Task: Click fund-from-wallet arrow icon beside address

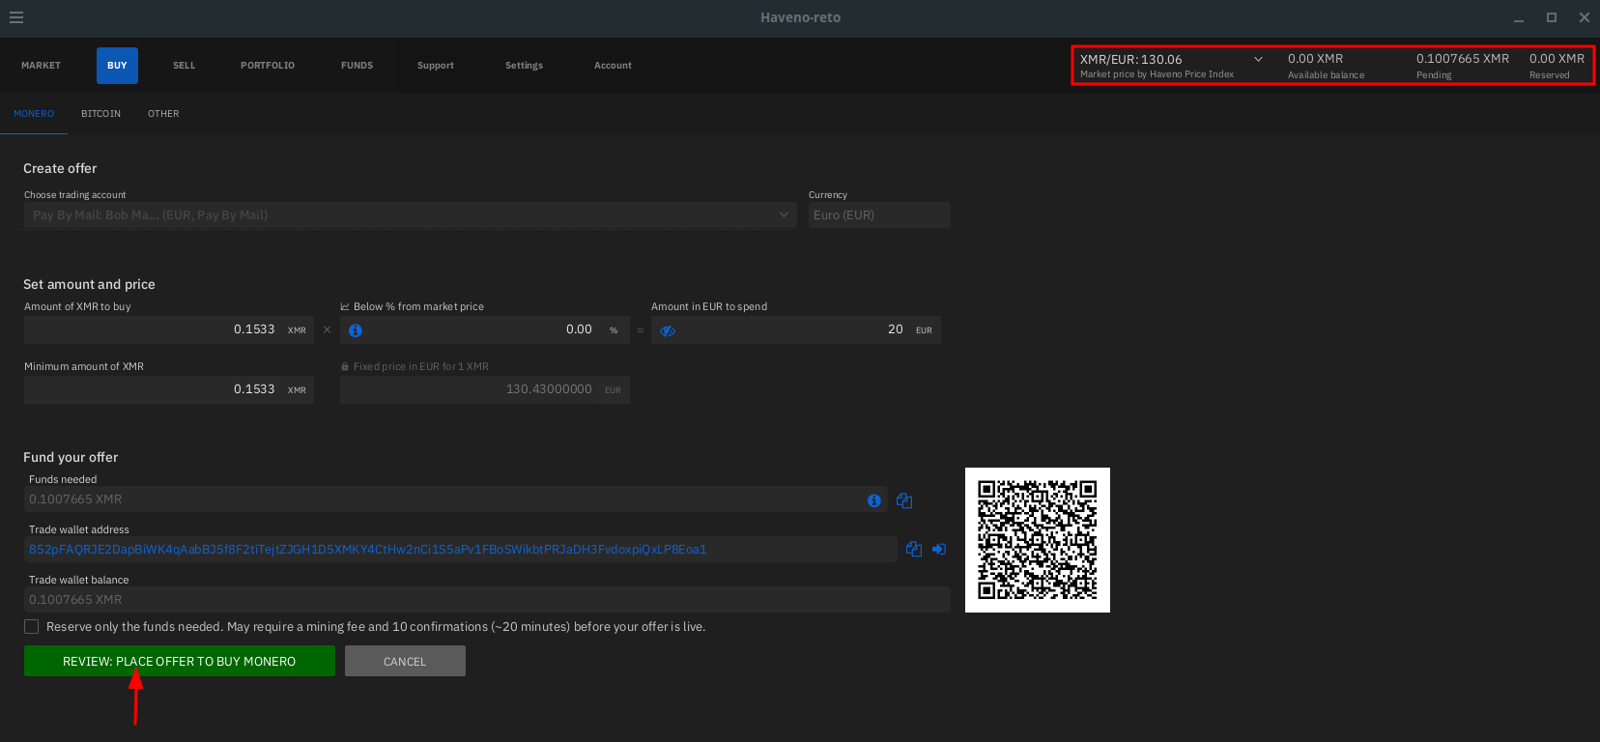Action: (939, 550)
